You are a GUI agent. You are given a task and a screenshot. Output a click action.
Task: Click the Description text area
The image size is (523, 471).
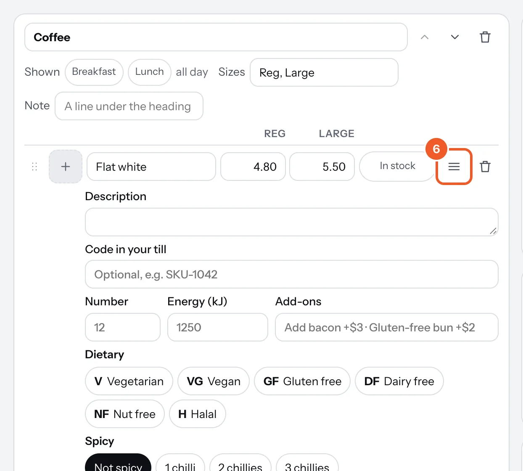[x=292, y=222]
